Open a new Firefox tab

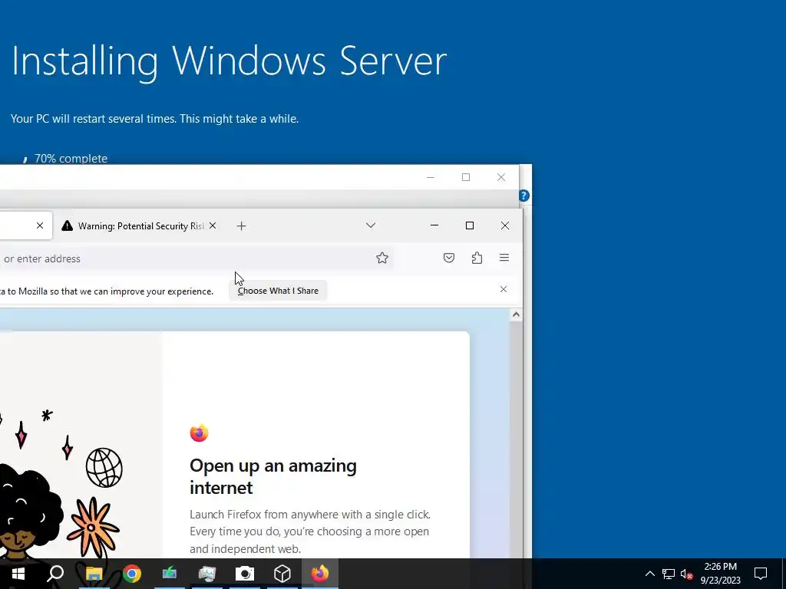pyautogui.click(x=241, y=226)
